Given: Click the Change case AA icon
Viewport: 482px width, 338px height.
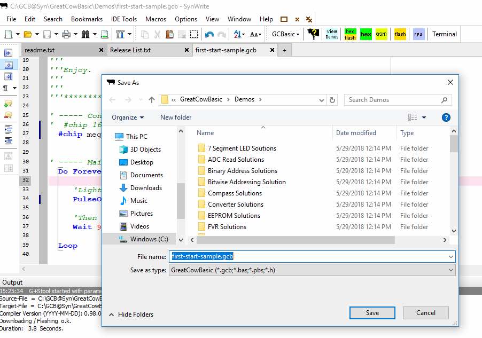Looking at the screenshot, I should 254,34.
